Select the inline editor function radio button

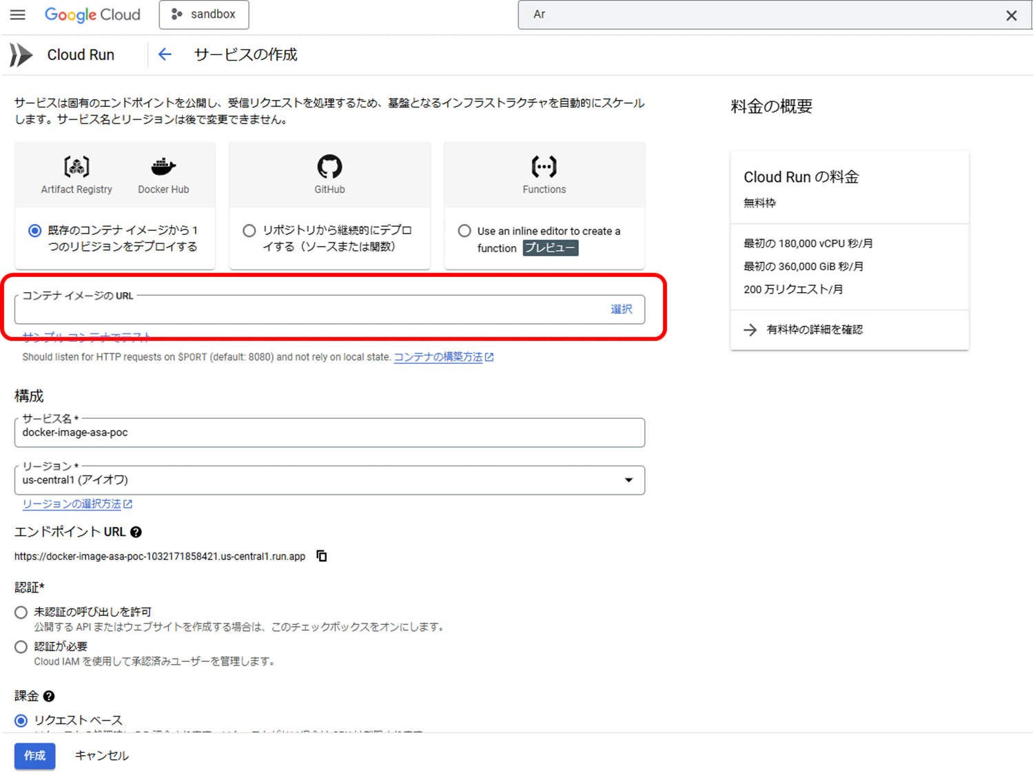464,231
